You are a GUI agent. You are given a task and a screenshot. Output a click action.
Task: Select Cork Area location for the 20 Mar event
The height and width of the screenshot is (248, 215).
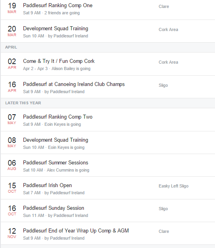(x=168, y=29)
